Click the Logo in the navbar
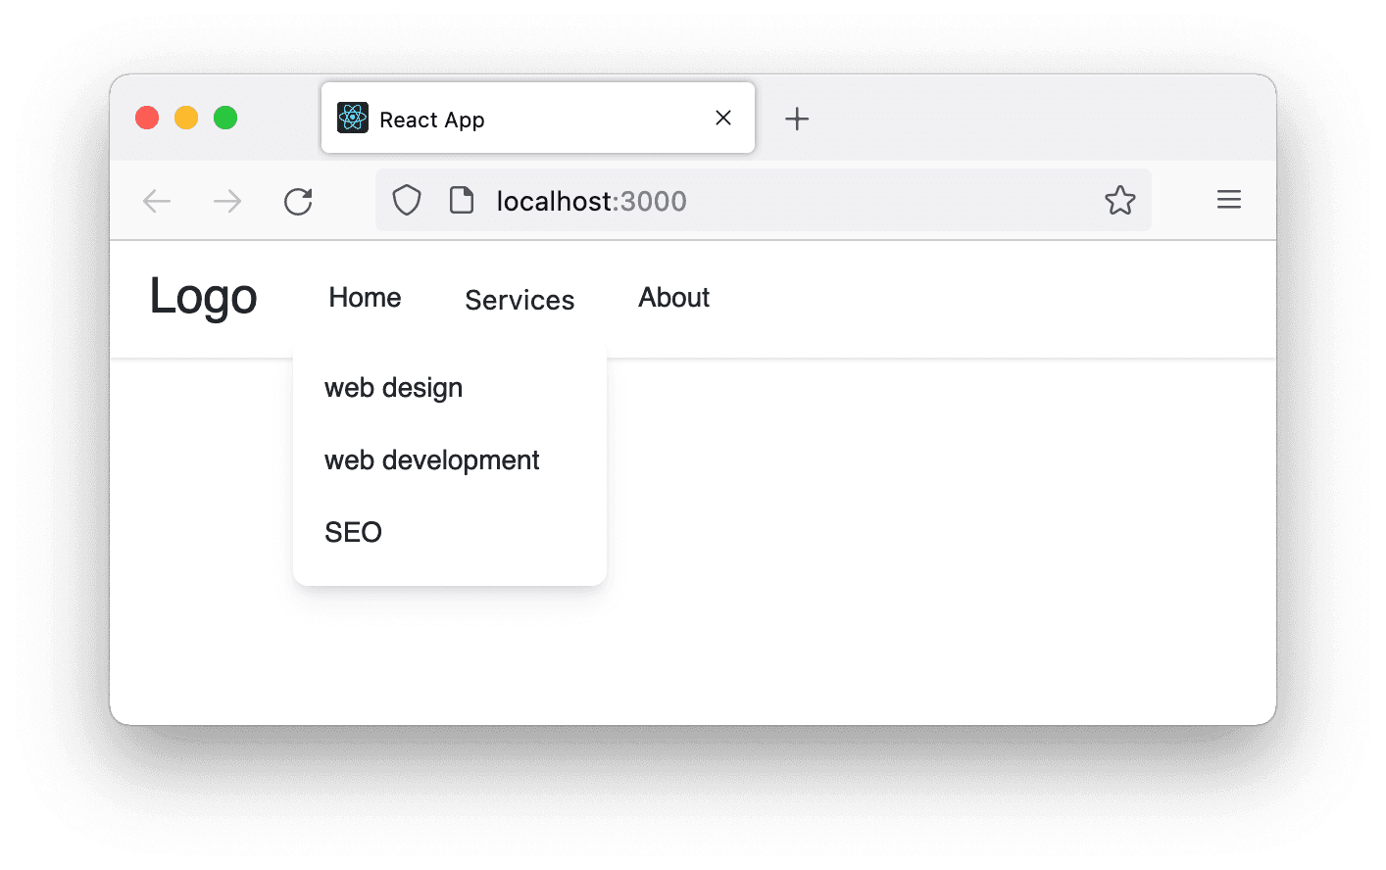1386x870 pixels. tap(203, 297)
